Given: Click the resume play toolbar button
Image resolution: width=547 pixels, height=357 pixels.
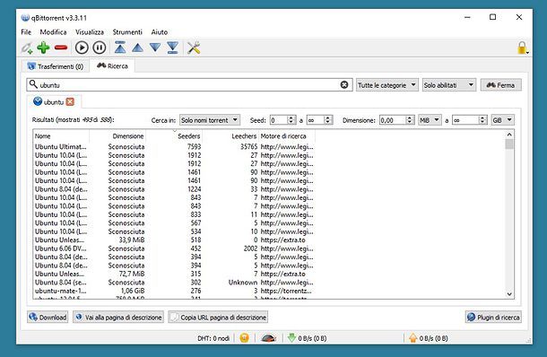Looking at the screenshot, I should point(82,48).
